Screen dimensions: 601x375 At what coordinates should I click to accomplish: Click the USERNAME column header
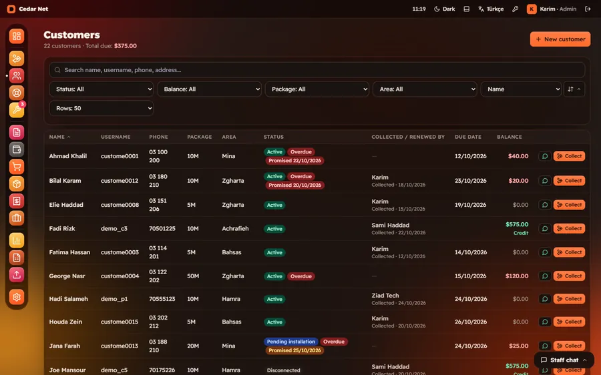(116, 137)
